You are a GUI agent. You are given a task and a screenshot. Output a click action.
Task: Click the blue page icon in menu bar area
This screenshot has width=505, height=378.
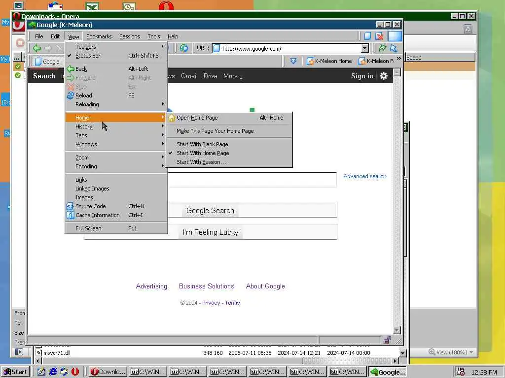point(367,36)
